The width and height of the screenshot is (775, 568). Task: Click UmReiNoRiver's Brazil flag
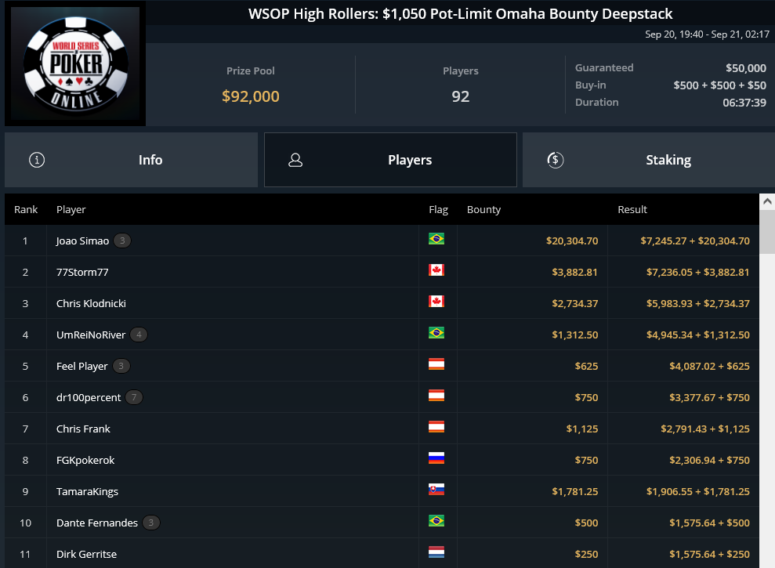(436, 333)
